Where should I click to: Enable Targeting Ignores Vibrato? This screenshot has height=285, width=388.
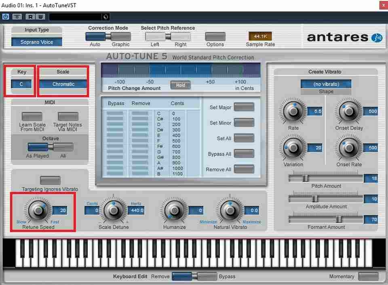point(50,180)
